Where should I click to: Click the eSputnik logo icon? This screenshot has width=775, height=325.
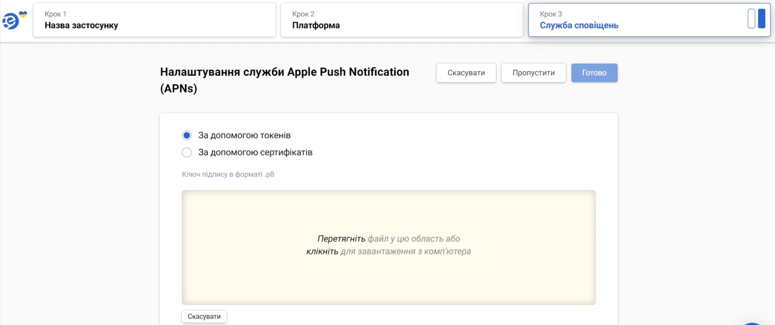[x=15, y=20]
